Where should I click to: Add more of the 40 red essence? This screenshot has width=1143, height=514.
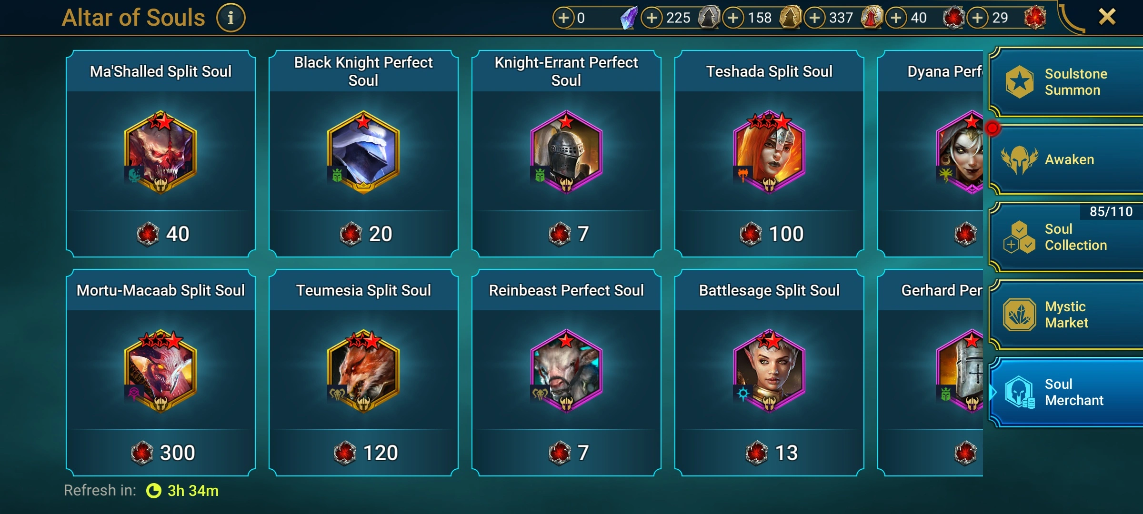click(x=896, y=18)
